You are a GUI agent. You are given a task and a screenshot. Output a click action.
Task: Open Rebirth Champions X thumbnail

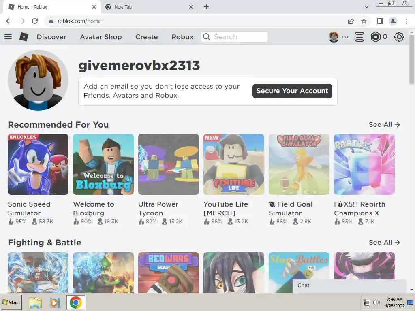point(364,164)
